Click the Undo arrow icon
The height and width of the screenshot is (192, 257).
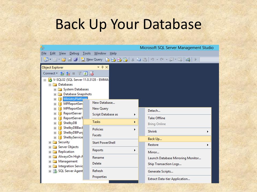[152, 59]
